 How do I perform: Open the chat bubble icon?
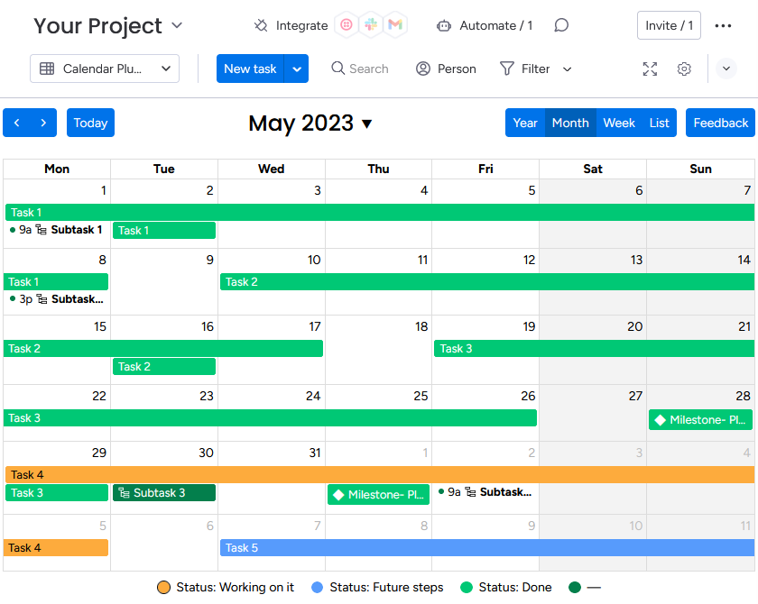tap(561, 25)
